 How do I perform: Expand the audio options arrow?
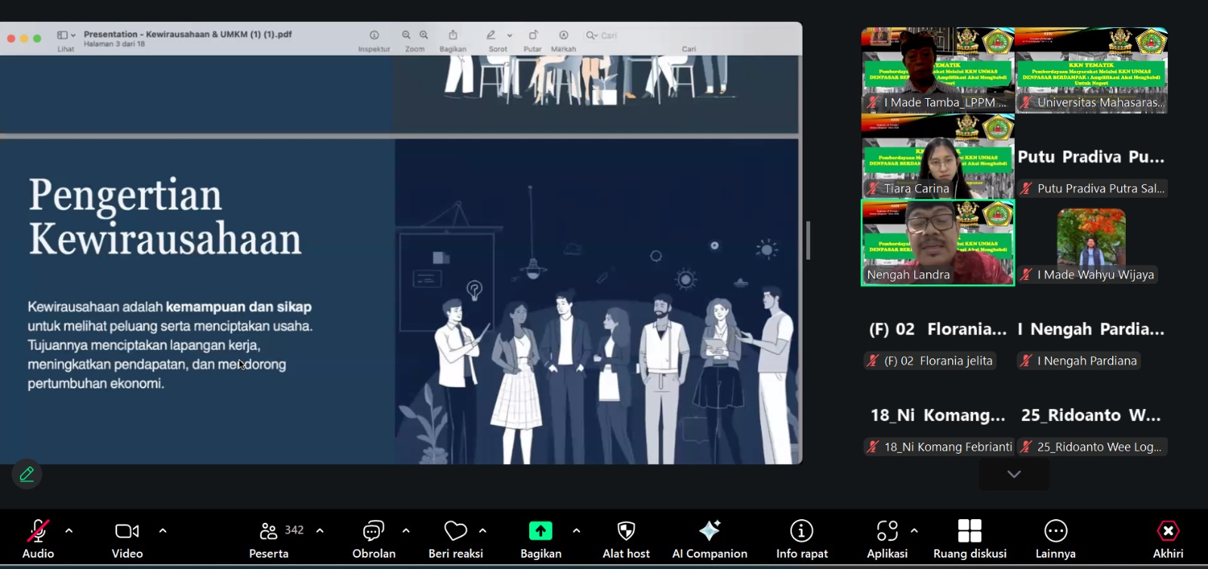click(x=69, y=531)
